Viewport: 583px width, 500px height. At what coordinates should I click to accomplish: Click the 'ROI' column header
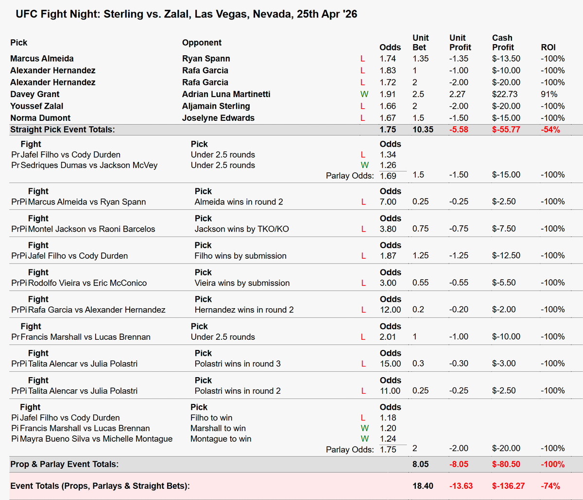pyautogui.click(x=548, y=47)
